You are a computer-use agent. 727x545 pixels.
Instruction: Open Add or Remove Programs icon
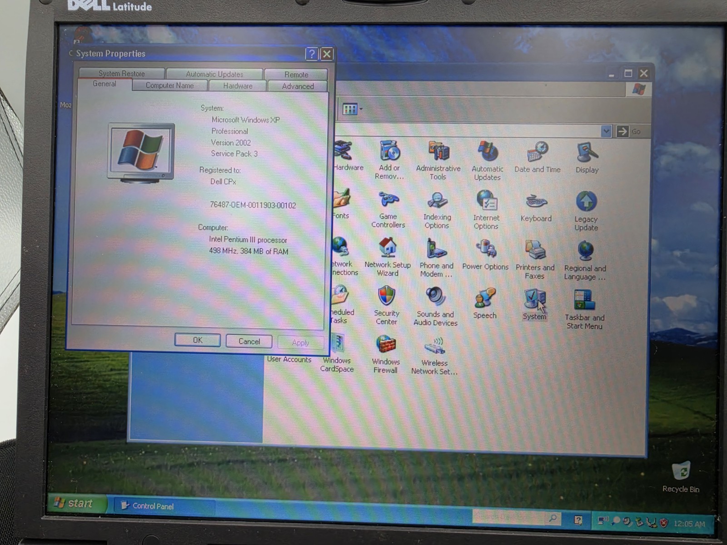tap(389, 160)
